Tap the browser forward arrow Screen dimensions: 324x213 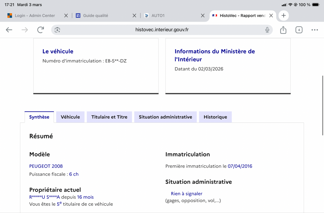tap(25, 30)
